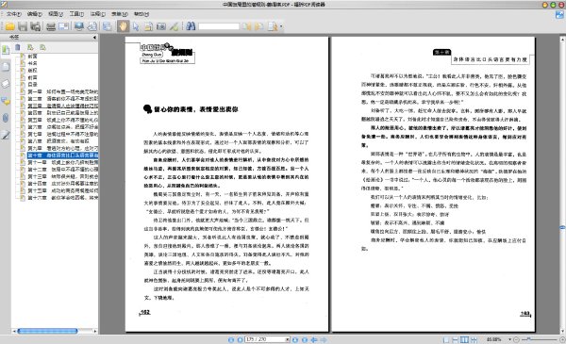Go to the next page
Screen dimensions: 566x344
click(295, 339)
